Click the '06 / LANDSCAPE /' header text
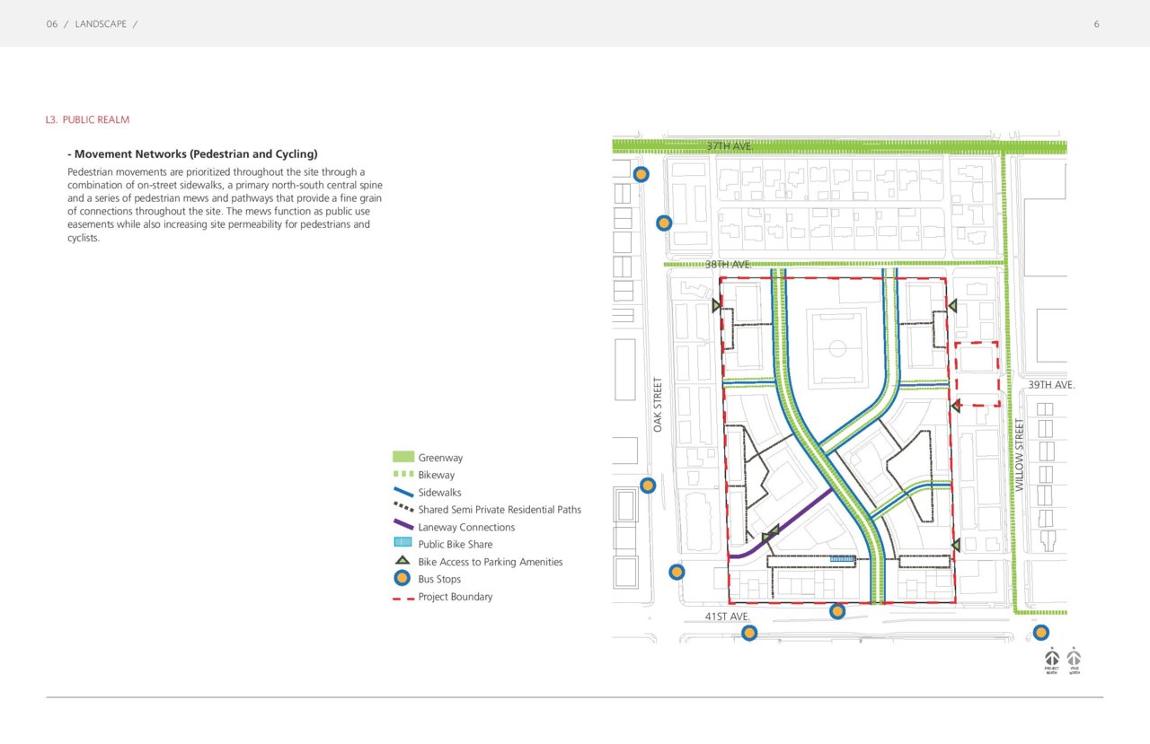Viewport: 1150px width, 744px height. click(92, 24)
